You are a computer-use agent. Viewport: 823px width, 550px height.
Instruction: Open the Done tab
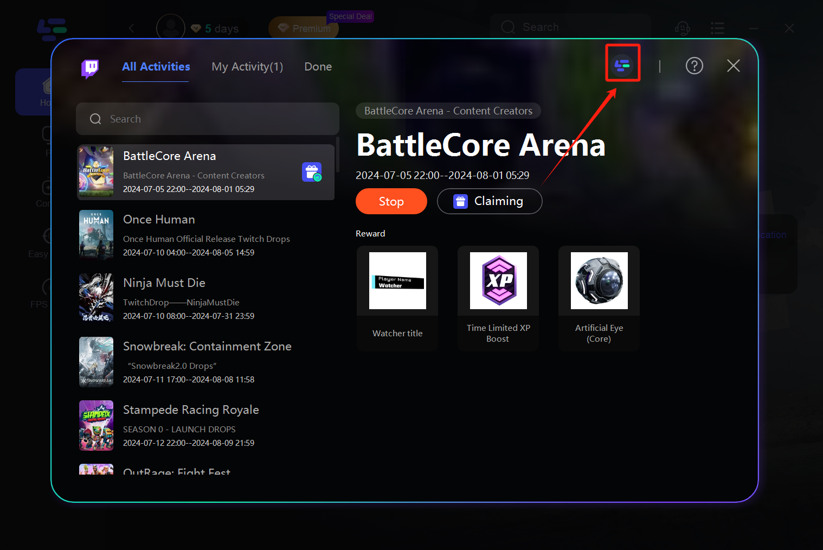(x=318, y=67)
